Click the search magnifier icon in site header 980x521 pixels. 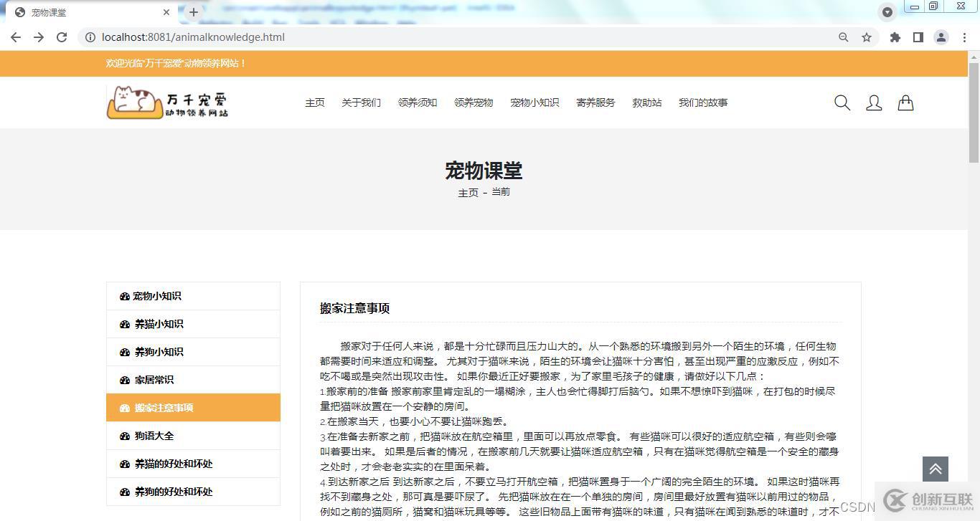tap(842, 103)
